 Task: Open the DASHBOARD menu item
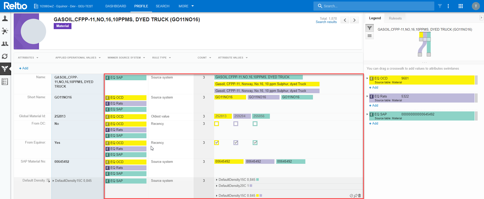[116, 6]
